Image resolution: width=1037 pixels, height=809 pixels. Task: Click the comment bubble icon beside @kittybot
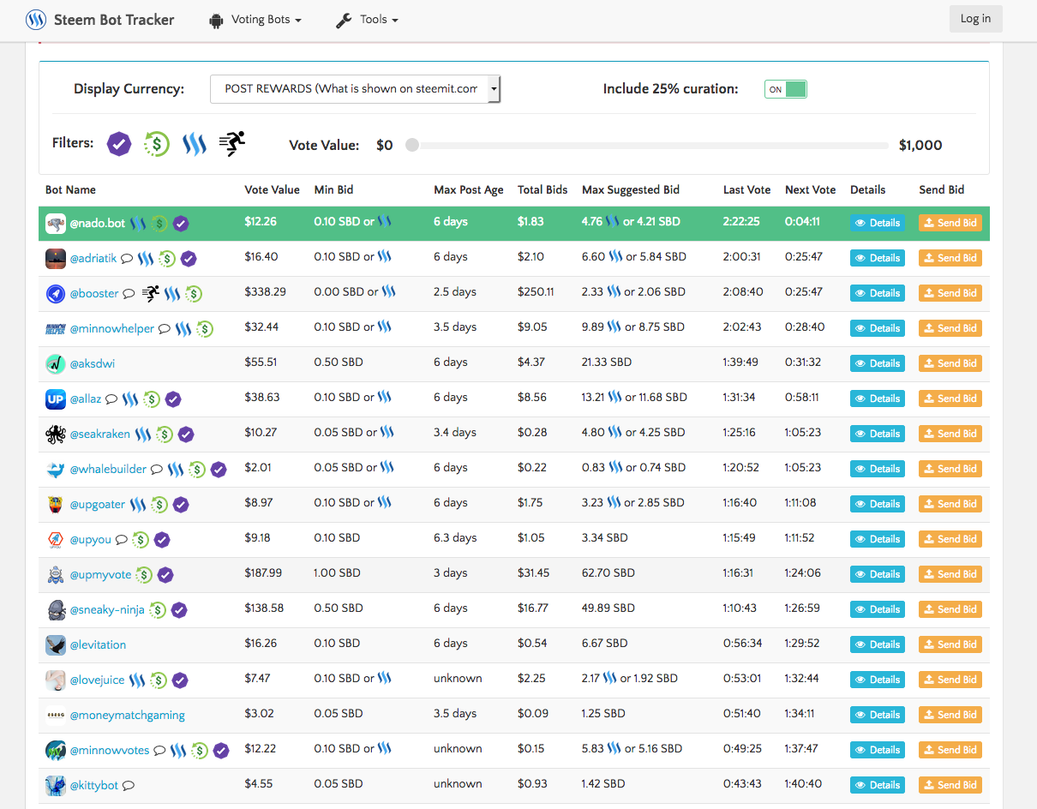pyautogui.click(x=129, y=785)
